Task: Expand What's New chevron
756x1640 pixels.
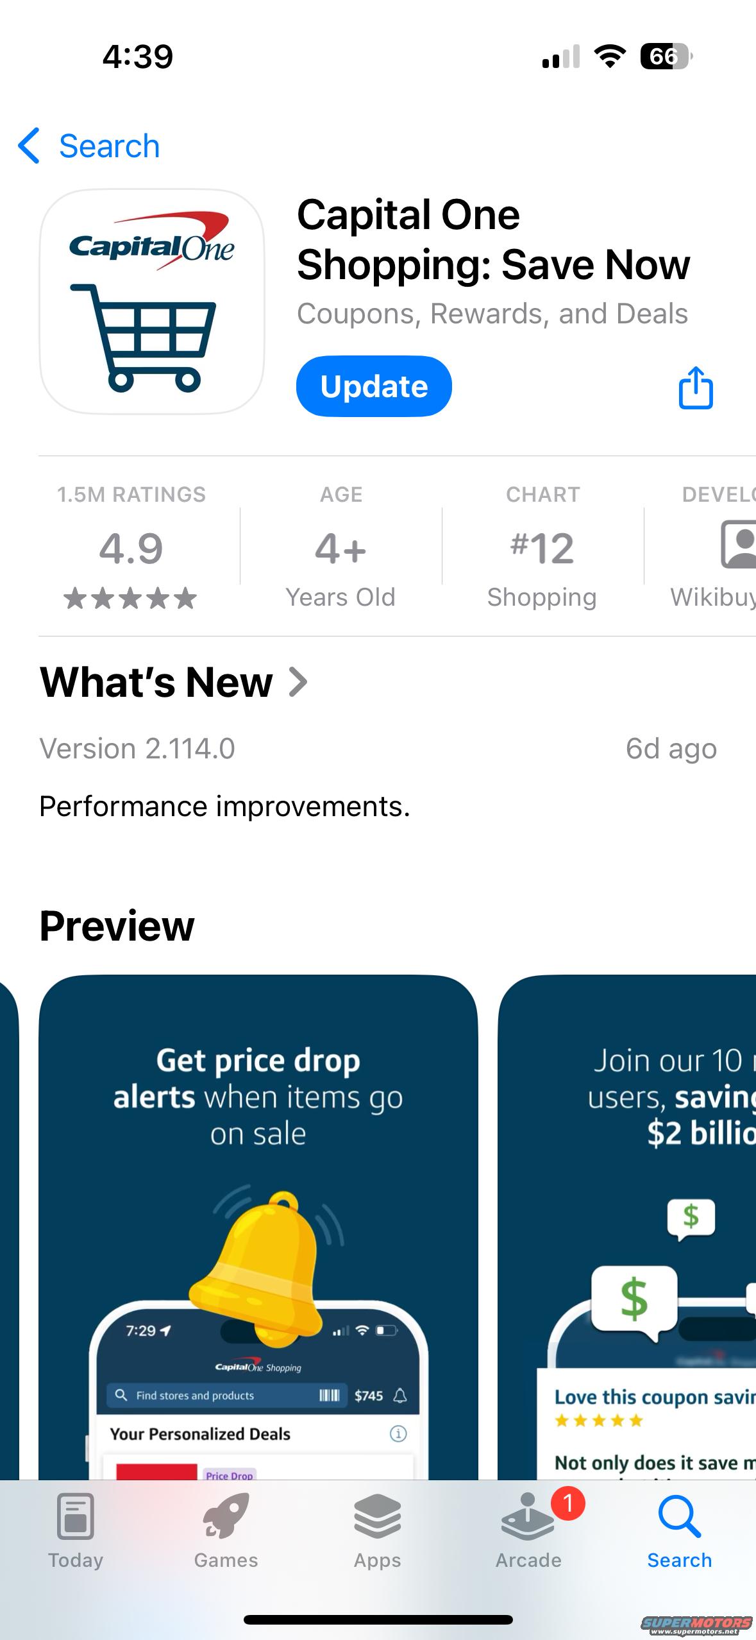Action: pyautogui.click(x=298, y=682)
